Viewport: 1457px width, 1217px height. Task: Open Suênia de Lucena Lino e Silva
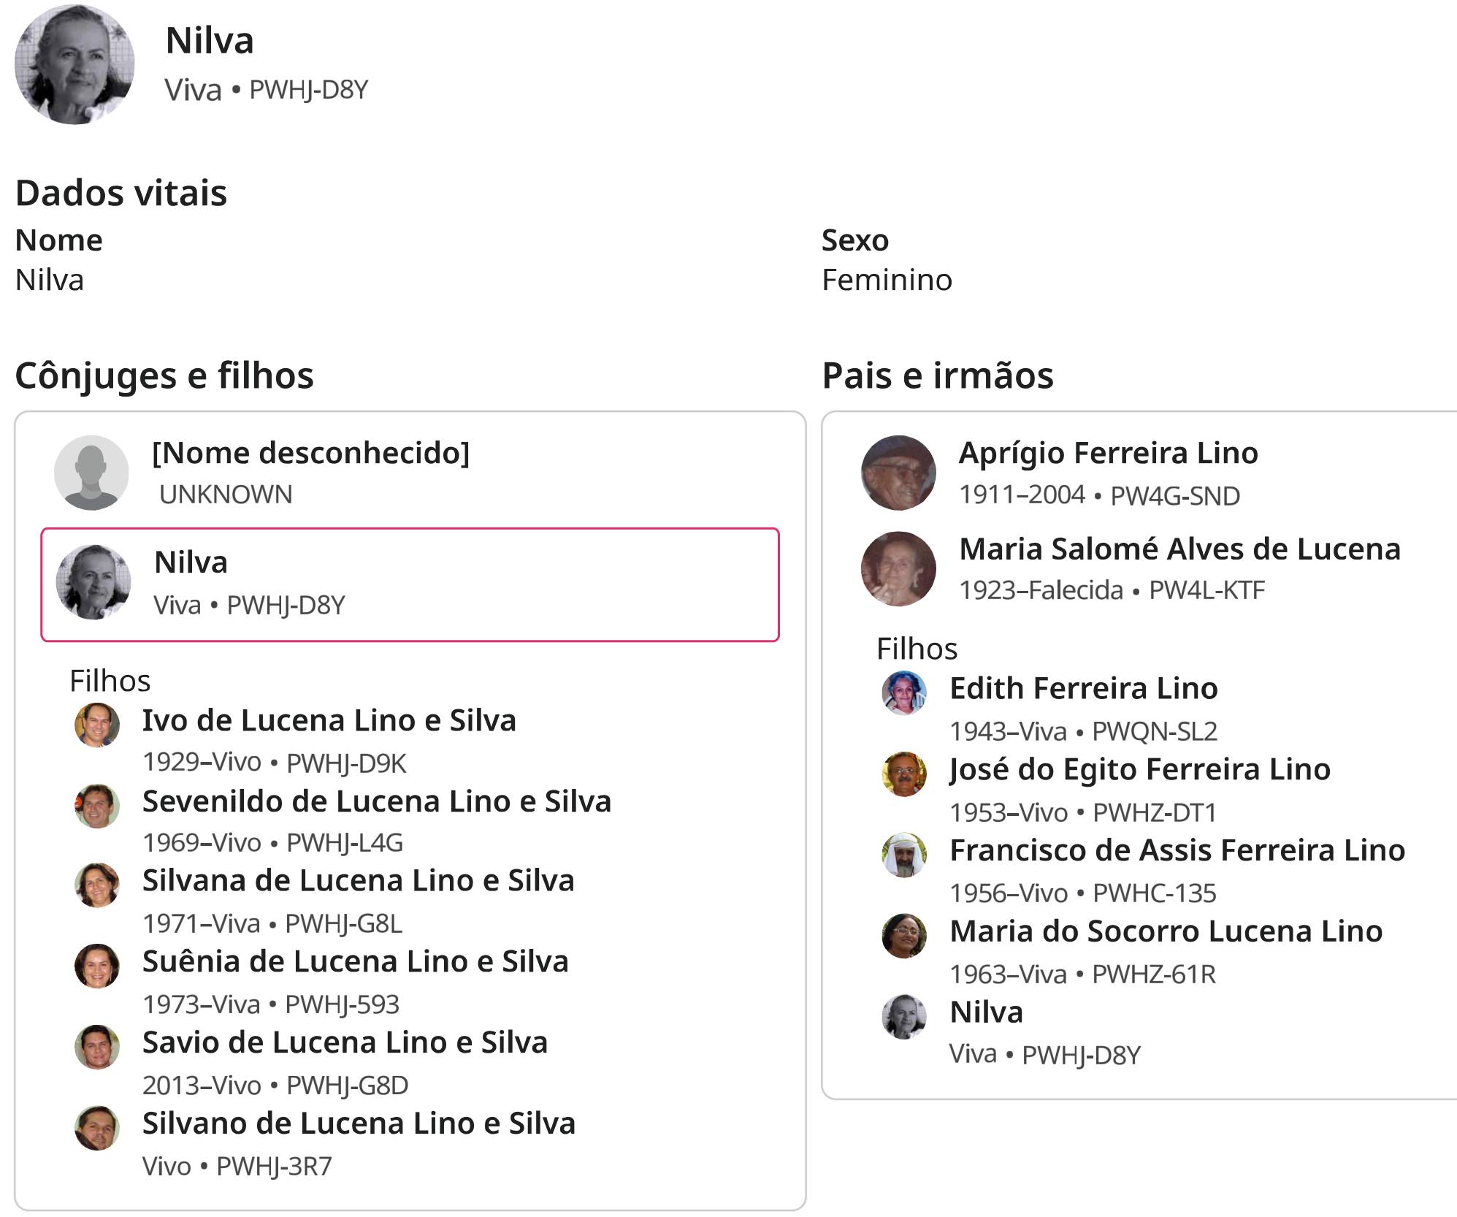click(x=355, y=961)
